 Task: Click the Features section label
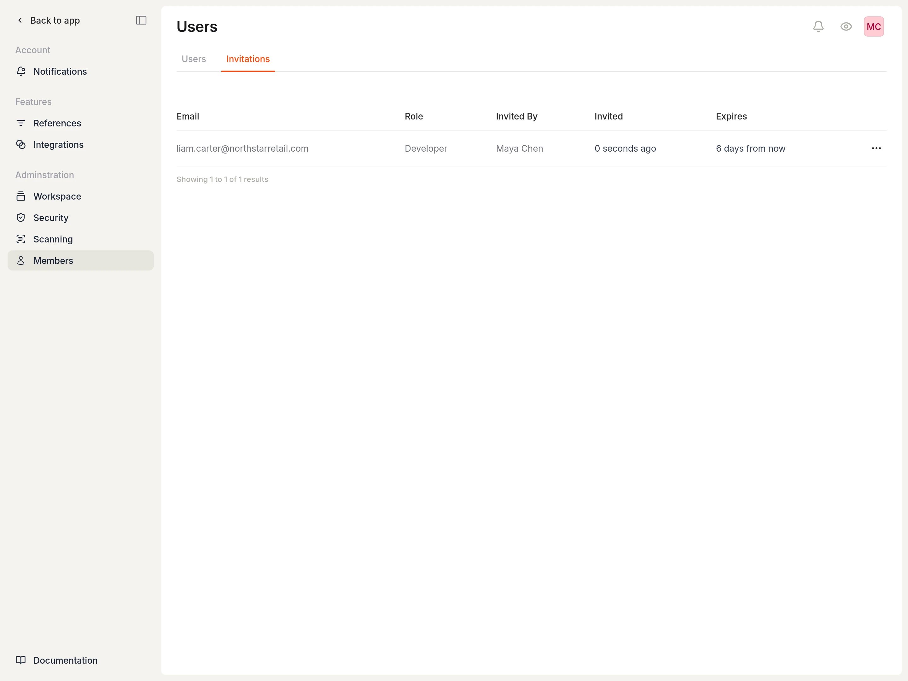tap(33, 102)
